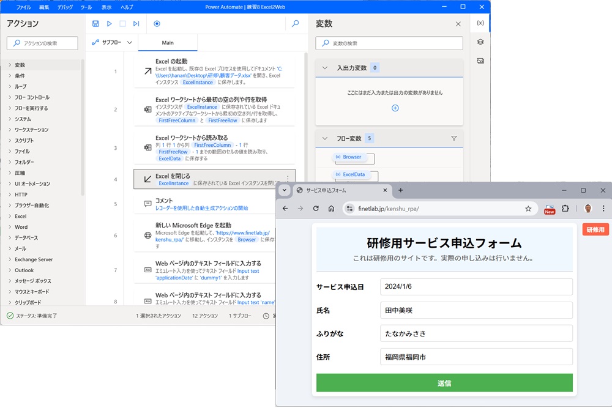This screenshot has height=408, width=612.
Task: Open the Chrome tab search dropdown
Action: pos(285,190)
